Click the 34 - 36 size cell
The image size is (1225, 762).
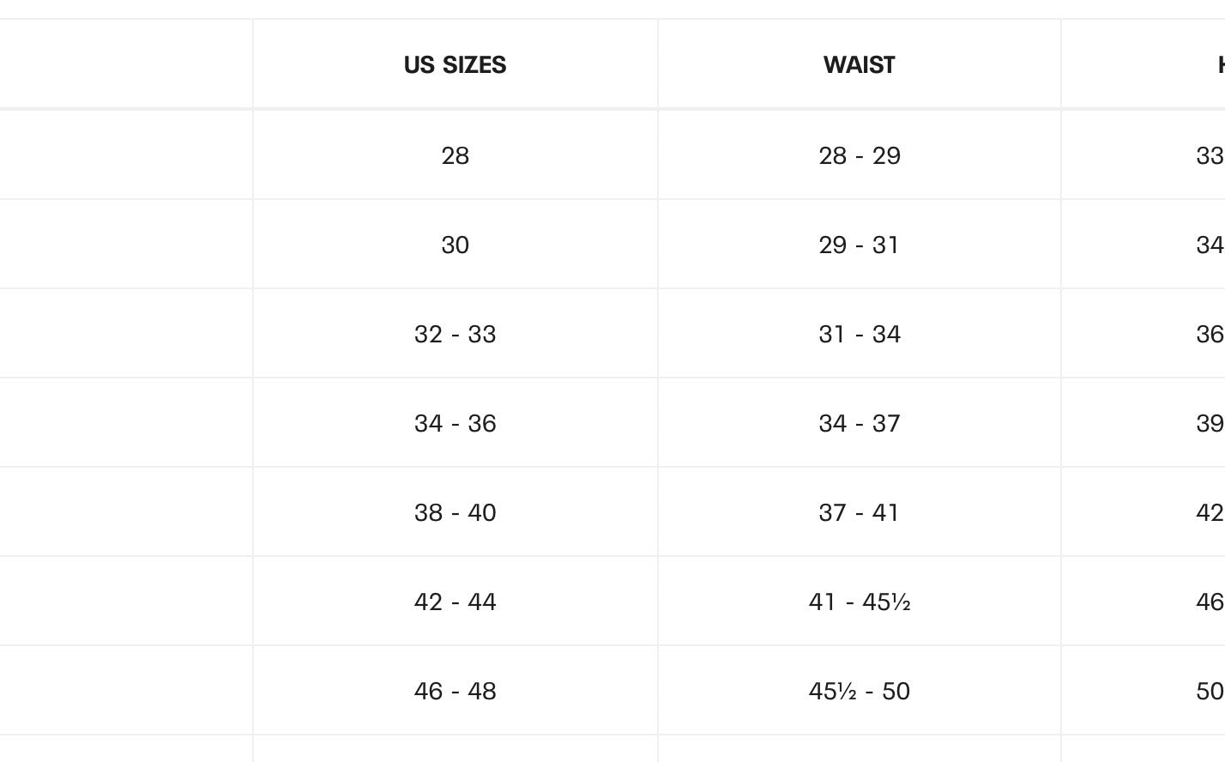(455, 423)
